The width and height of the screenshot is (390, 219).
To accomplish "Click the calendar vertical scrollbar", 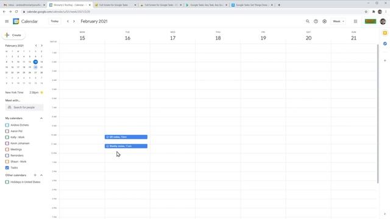I will pos(378,114).
